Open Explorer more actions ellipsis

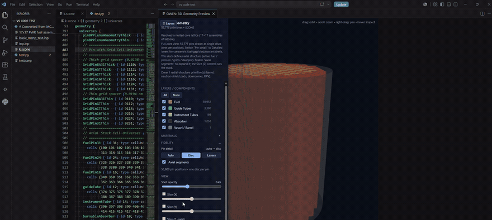(49, 14)
